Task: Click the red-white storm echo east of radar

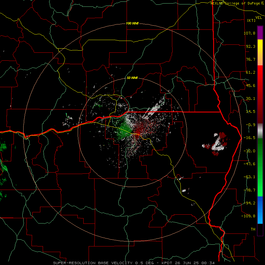Action: pyautogui.click(x=216, y=144)
